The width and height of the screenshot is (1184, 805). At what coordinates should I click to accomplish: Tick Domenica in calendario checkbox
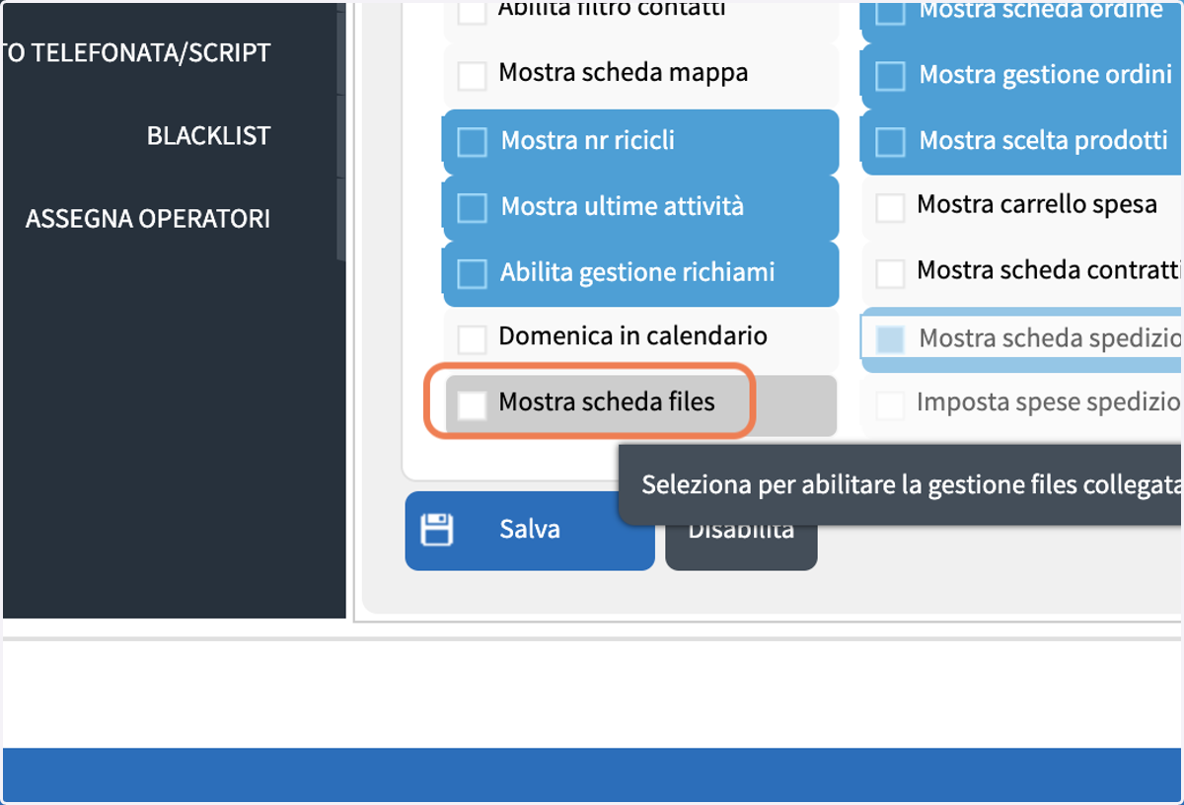473,338
